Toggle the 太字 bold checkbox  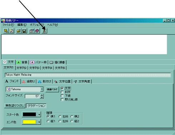click(62, 88)
